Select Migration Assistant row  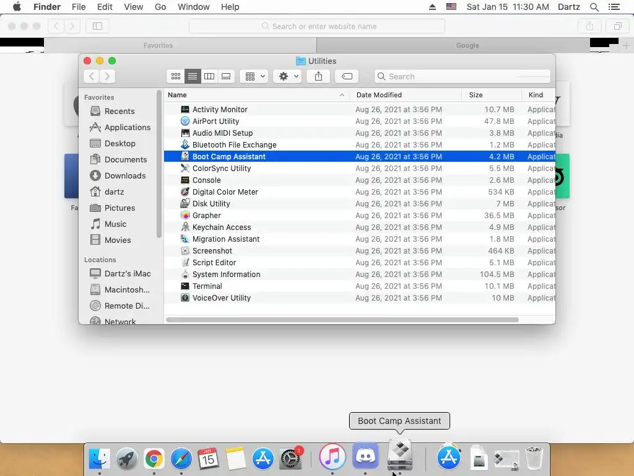(x=360, y=239)
